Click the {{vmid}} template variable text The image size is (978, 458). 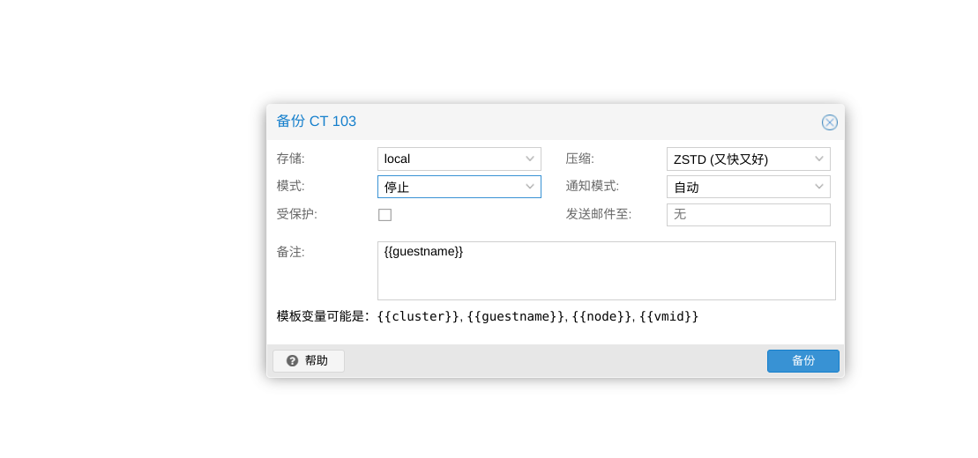point(668,316)
